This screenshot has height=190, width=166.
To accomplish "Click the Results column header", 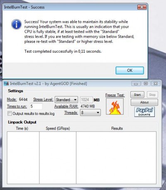I will [x=117, y=129].
